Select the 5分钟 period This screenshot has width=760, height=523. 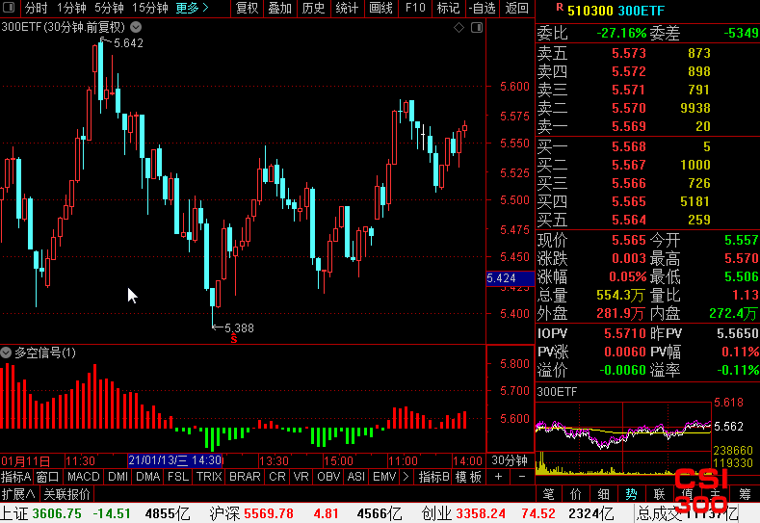pos(109,8)
